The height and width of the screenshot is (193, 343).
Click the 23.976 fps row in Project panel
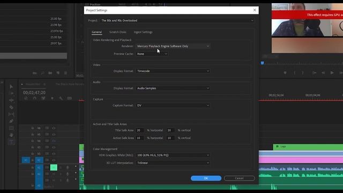tap(33, 31)
